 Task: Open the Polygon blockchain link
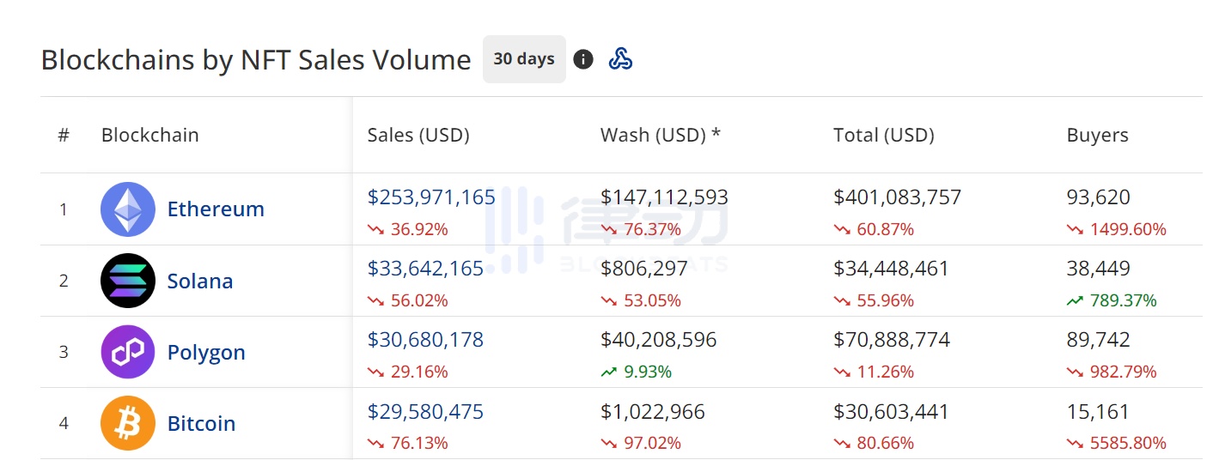(x=206, y=352)
